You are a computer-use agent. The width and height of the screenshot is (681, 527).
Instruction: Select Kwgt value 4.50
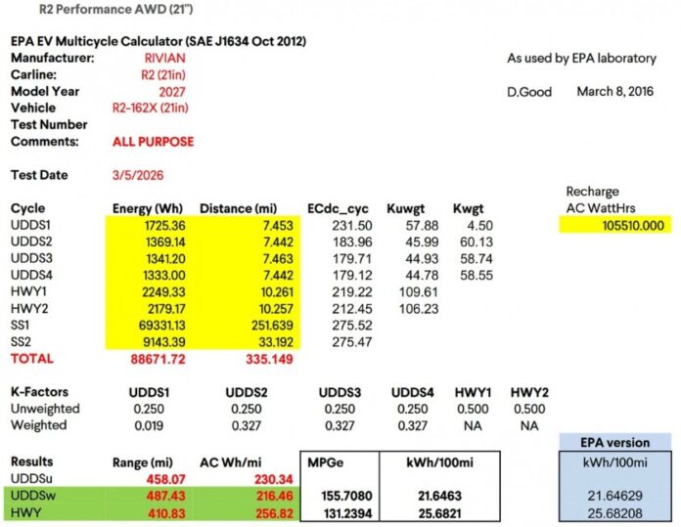pos(479,226)
